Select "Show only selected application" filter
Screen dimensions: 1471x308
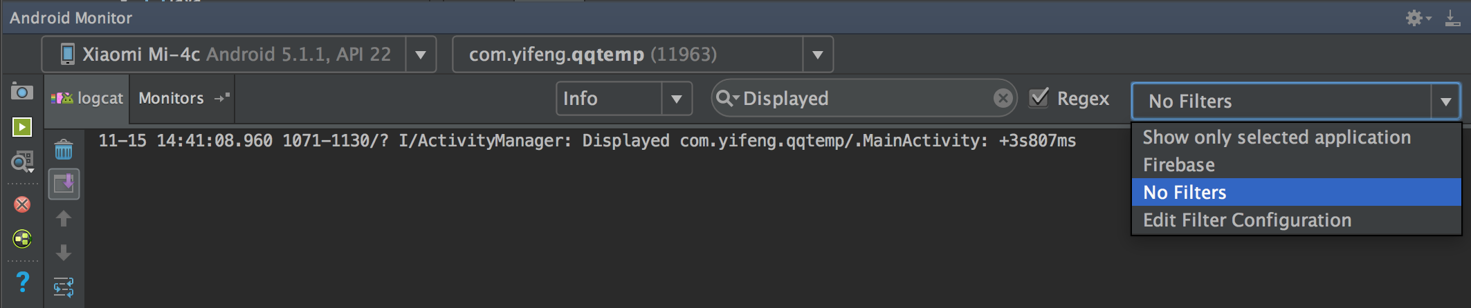[x=1277, y=137]
